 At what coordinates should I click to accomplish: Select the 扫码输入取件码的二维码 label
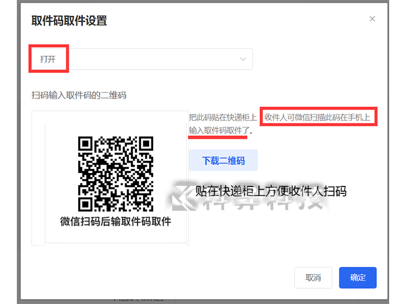pyautogui.click(x=79, y=96)
